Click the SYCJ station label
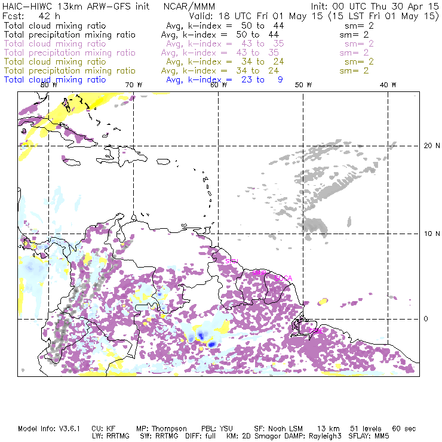 click(232, 261)
